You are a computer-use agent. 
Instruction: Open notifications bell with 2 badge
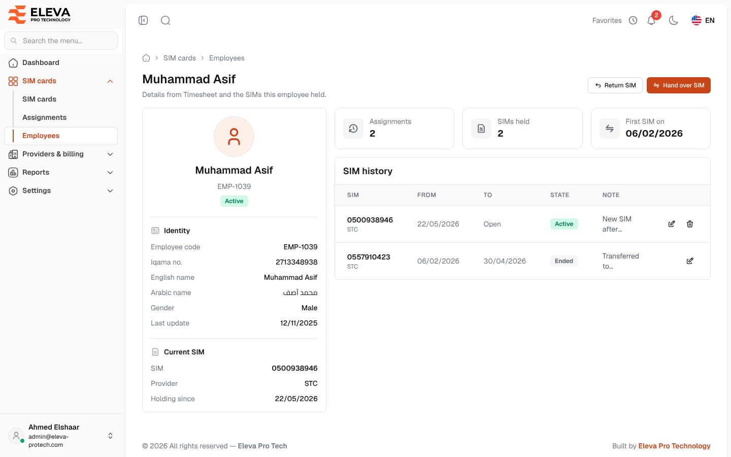click(x=652, y=20)
